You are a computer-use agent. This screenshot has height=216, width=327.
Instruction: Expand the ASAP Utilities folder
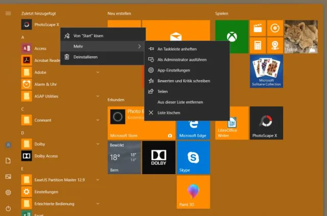[97, 96]
